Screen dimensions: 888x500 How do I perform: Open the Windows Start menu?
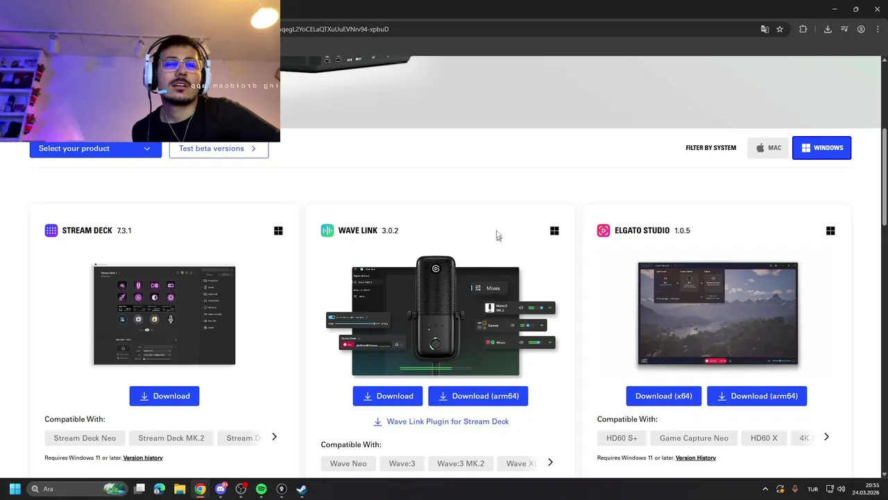(x=15, y=489)
